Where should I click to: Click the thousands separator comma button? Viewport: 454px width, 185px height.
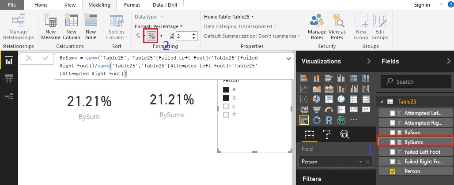162,36
